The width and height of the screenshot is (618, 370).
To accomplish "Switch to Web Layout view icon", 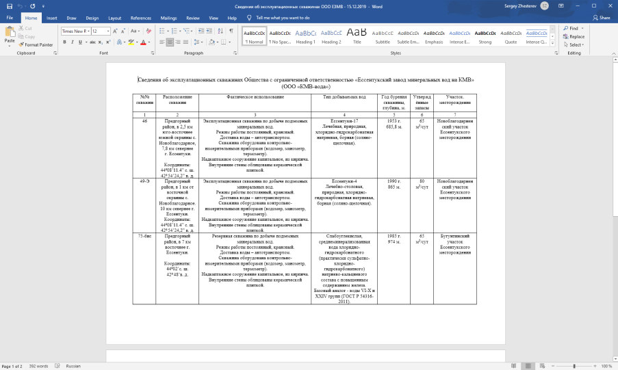I will pyautogui.click(x=542, y=366).
